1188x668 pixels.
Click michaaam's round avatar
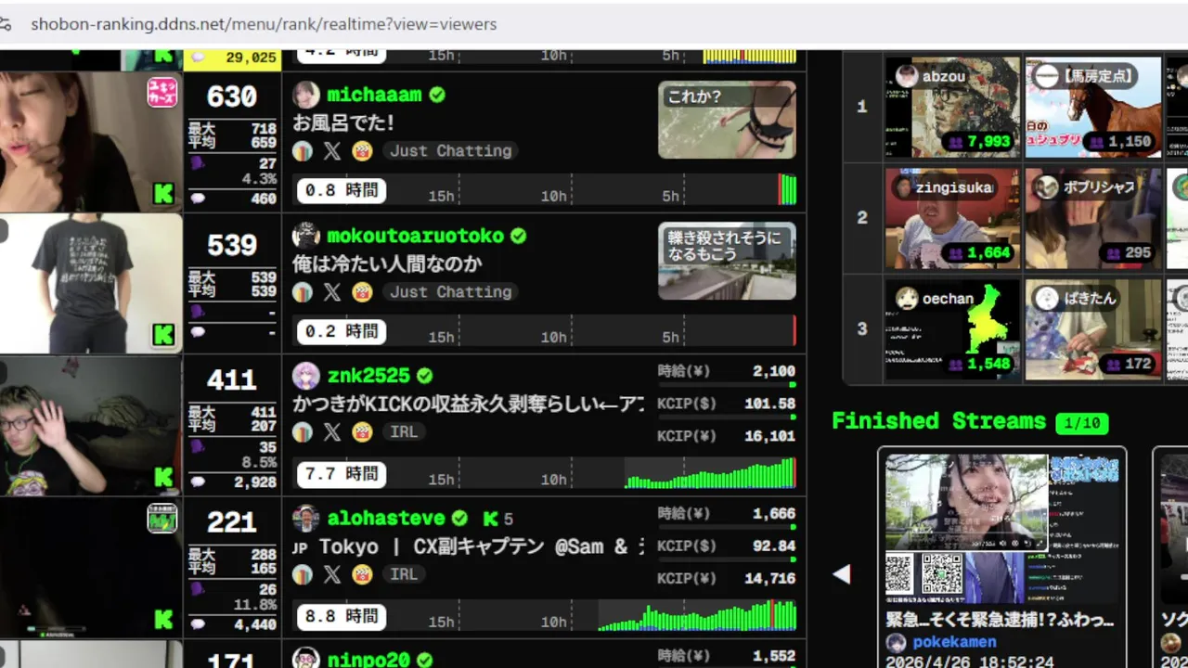coord(306,95)
